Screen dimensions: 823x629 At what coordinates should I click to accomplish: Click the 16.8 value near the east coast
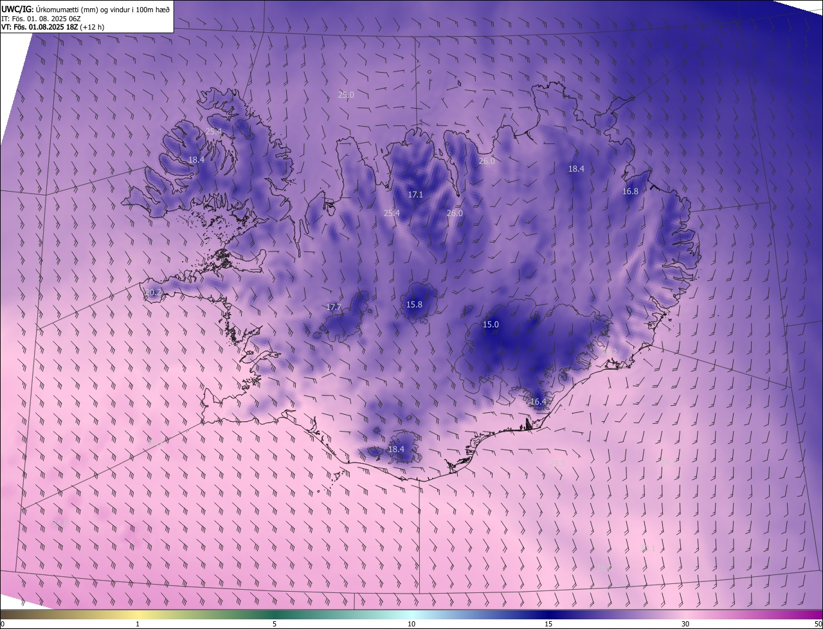coord(630,191)
